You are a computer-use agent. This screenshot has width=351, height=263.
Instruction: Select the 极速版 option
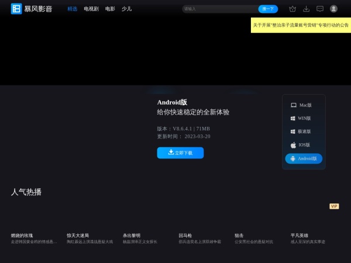304,131
